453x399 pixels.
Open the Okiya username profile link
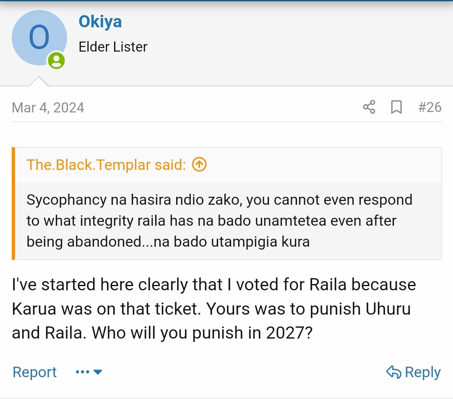[100, 21]
